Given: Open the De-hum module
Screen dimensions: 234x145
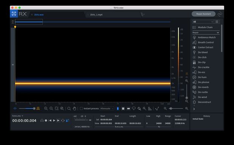Looking at the screenshot, I should (x=200, y=77).
